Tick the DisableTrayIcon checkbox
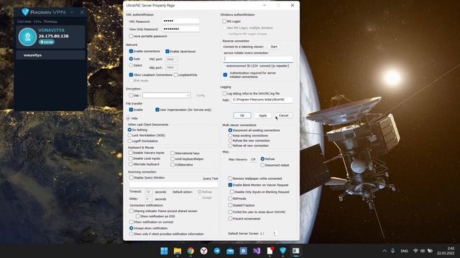This screenshot has height=258, width=460. click(230, 206)
